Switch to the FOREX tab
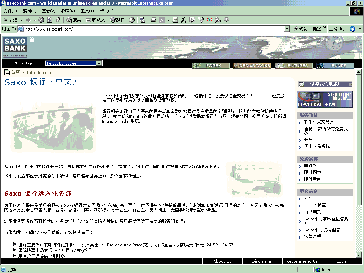364x273 pixels. point(211,66)
